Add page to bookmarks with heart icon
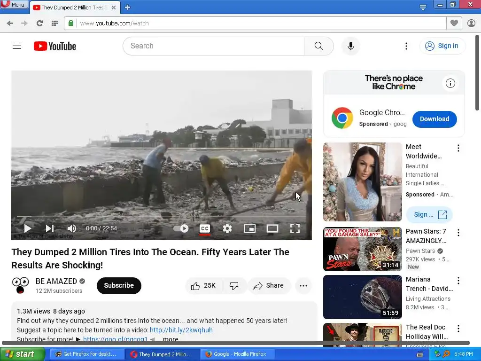 click(454, 23)
